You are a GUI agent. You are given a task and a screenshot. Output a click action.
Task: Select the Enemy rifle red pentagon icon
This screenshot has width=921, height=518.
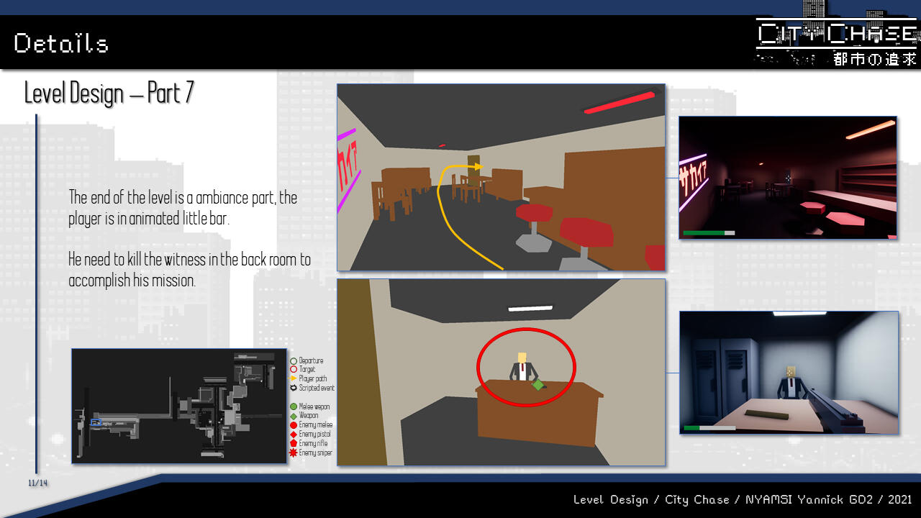(x=294, y=444)
